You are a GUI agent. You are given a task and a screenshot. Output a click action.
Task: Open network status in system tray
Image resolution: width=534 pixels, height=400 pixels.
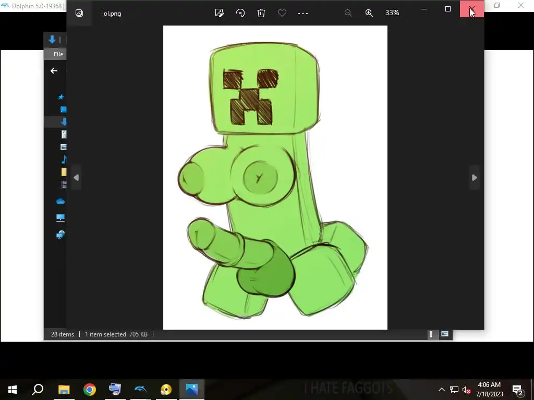(x=454, y=390)
